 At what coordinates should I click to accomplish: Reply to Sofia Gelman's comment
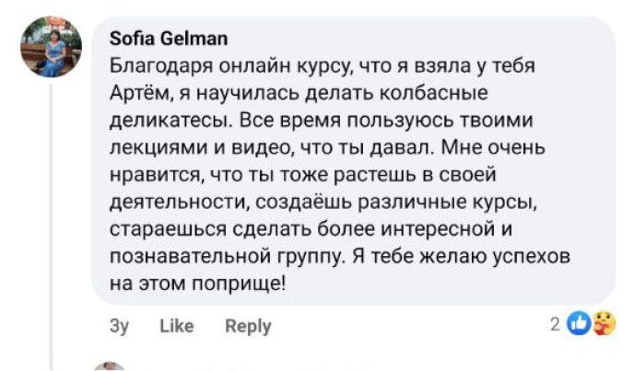[x=248, y=326]
